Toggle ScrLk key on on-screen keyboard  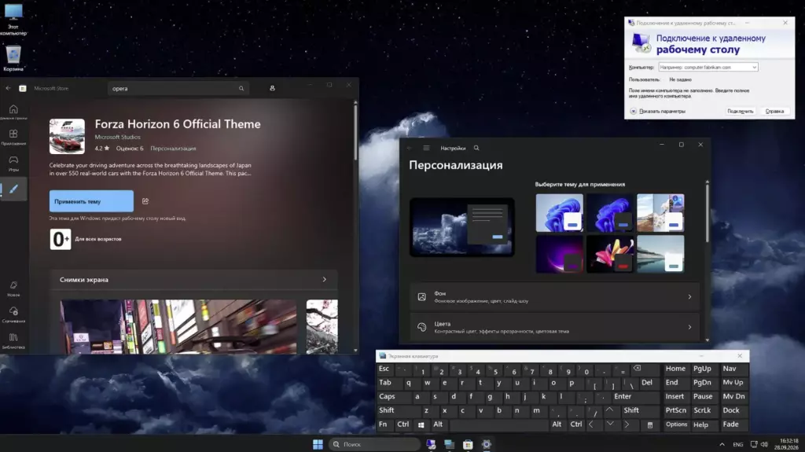pyautogui.click(x=704, y=410)
